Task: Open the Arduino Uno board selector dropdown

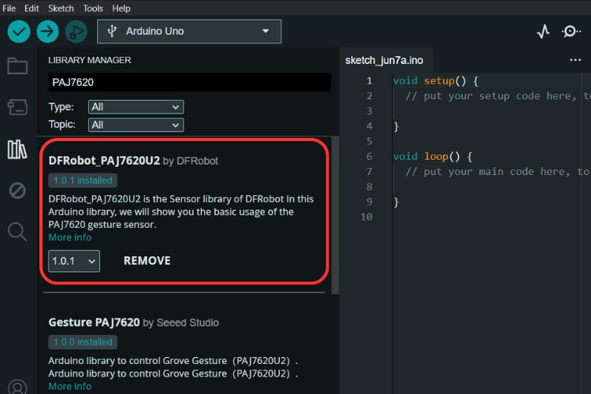Action: (189, 32)
